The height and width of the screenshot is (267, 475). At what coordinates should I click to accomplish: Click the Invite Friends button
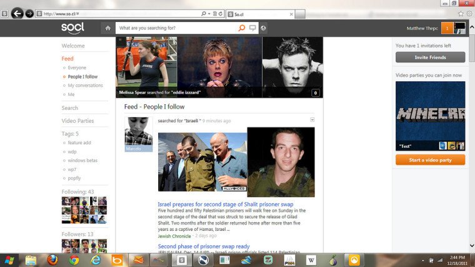(x=430, y=57)
